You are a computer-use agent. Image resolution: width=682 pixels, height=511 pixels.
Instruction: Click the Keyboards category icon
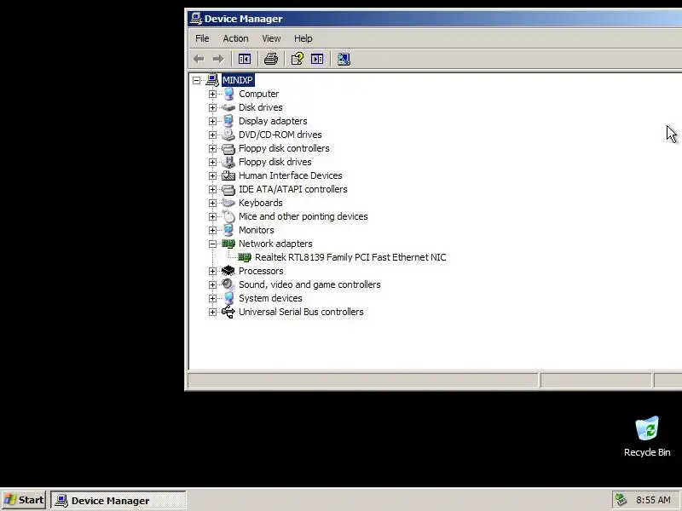tap(228, 203)
